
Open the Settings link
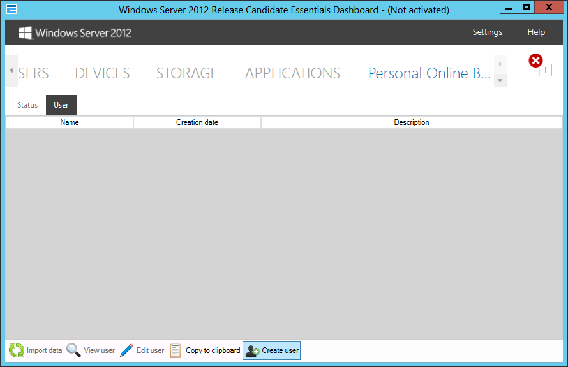[487, 32]
